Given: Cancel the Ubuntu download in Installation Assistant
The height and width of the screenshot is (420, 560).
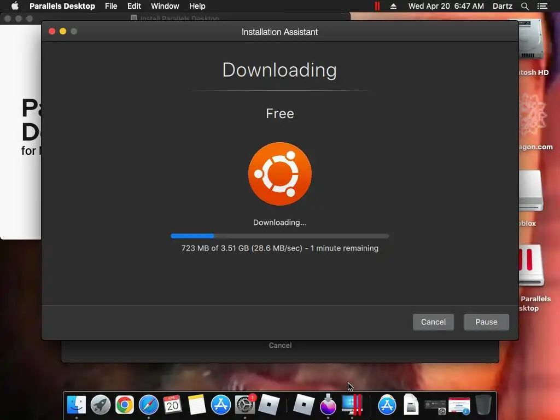Looking at the screenshot, I should pos(433,322).
